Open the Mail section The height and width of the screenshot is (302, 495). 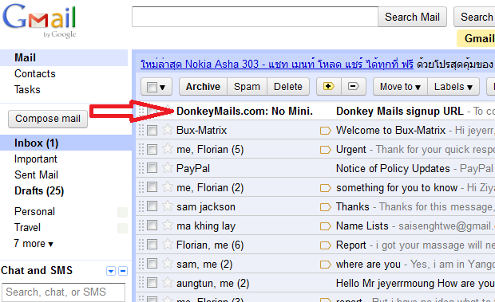coord(25,57)
